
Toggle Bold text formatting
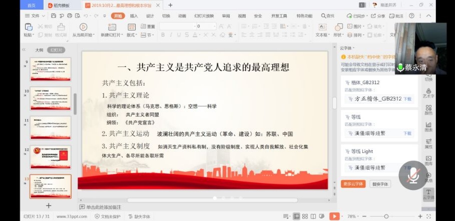164,35
